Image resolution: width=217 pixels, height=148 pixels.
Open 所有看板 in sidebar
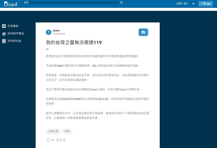click(13, 26)
